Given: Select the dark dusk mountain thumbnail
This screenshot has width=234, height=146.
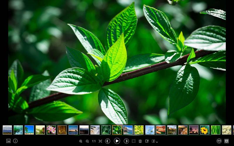Looking at the screenshot, I should click(84, 130).
